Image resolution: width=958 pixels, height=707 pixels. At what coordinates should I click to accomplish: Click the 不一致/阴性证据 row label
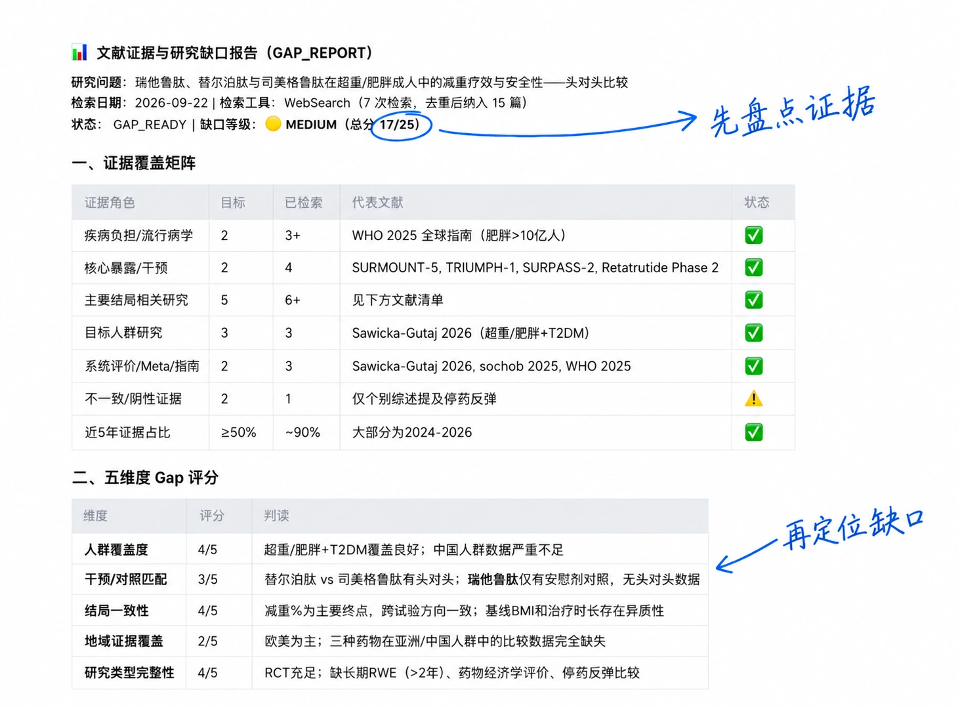click(133, 399)
